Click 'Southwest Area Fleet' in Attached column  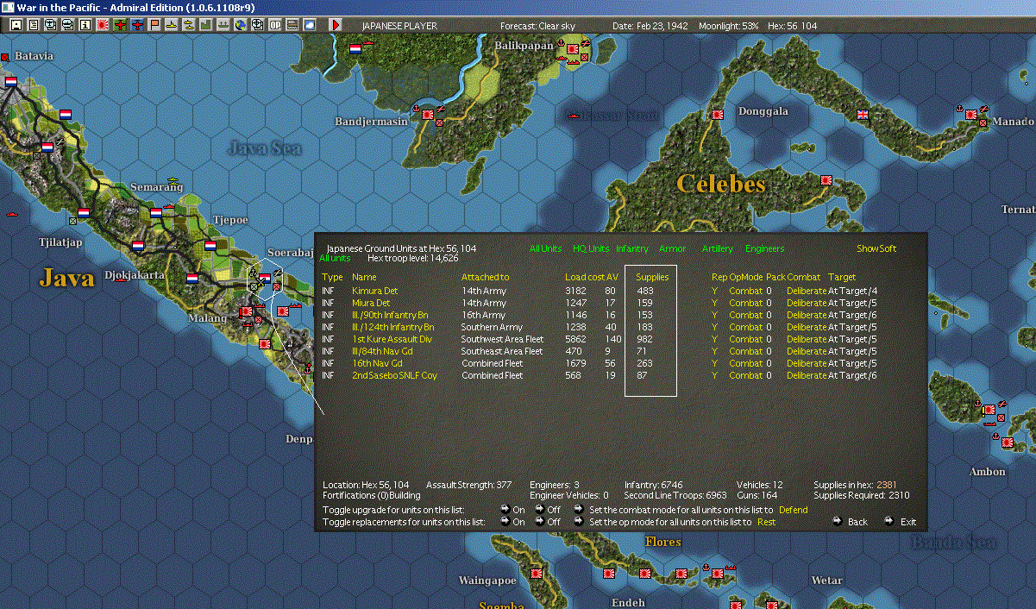click(503, 339)
